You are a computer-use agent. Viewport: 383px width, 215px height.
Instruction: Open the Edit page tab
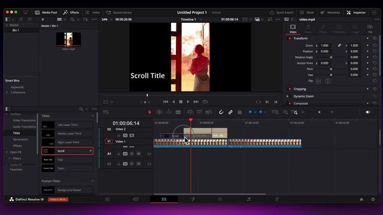(164, 199)
